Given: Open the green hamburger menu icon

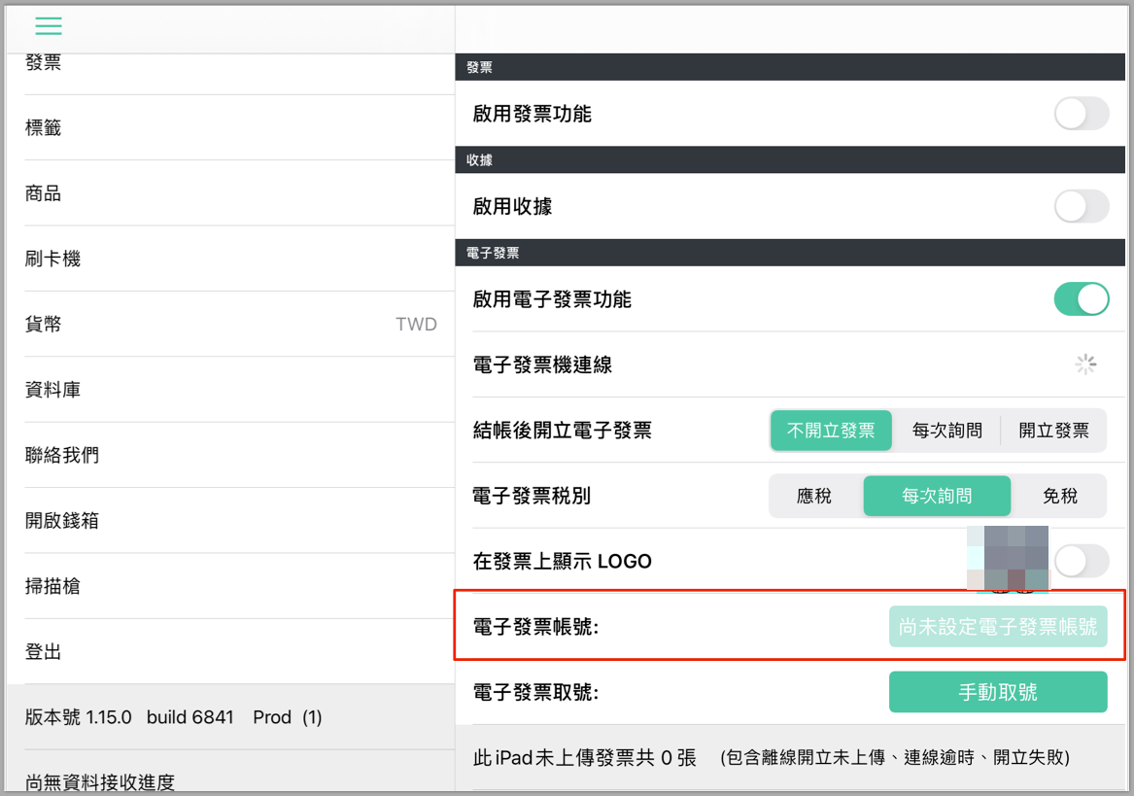Looking at the screenshot, I should coord(49,26).
